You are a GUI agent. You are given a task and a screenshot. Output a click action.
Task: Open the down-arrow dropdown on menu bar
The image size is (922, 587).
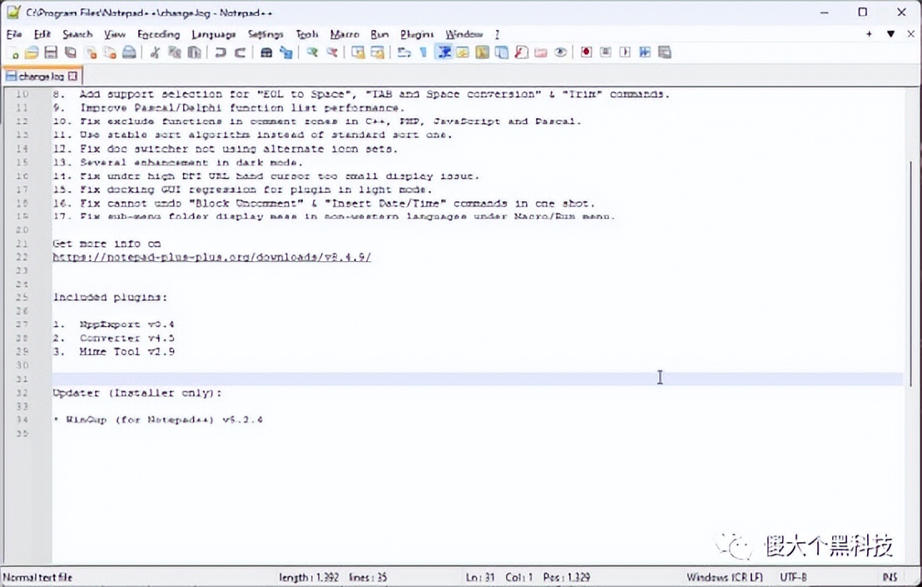tap(891, 34)
